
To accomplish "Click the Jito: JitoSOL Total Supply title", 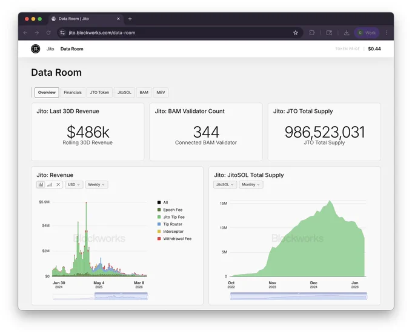I will [x=249, y=175].
